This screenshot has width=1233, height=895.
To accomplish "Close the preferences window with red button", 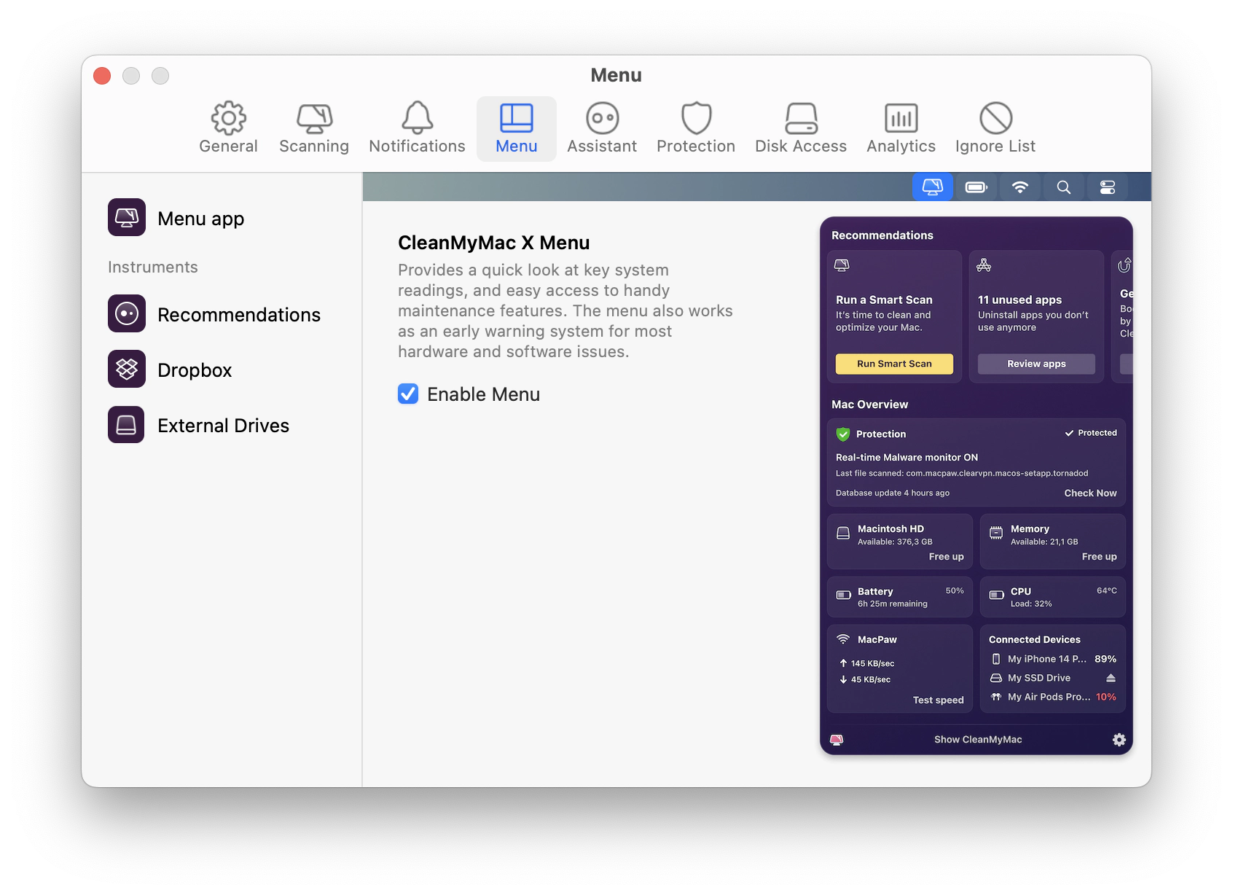I will pyautogui.click(x=102, y=76).
